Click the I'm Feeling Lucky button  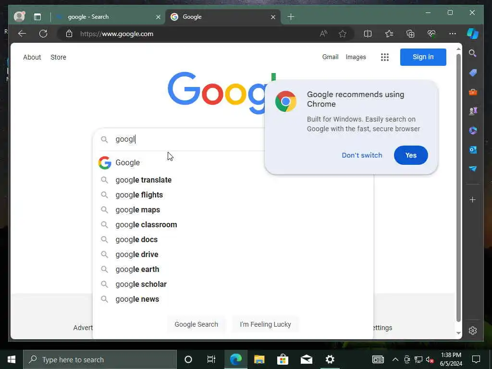[265, 324]
